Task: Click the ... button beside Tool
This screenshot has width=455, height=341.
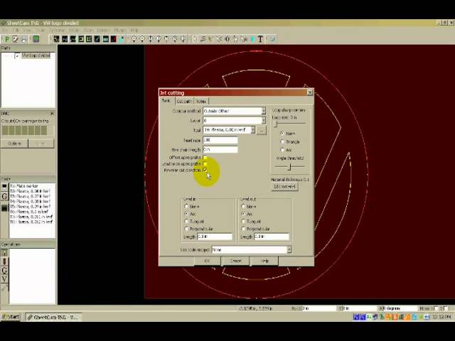Action: point(262,131)
